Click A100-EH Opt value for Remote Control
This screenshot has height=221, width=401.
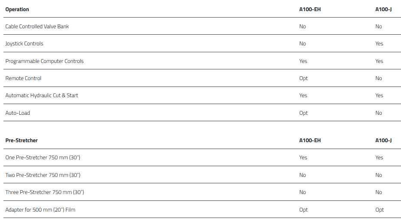pyautogui.click(x=303, y=78)
